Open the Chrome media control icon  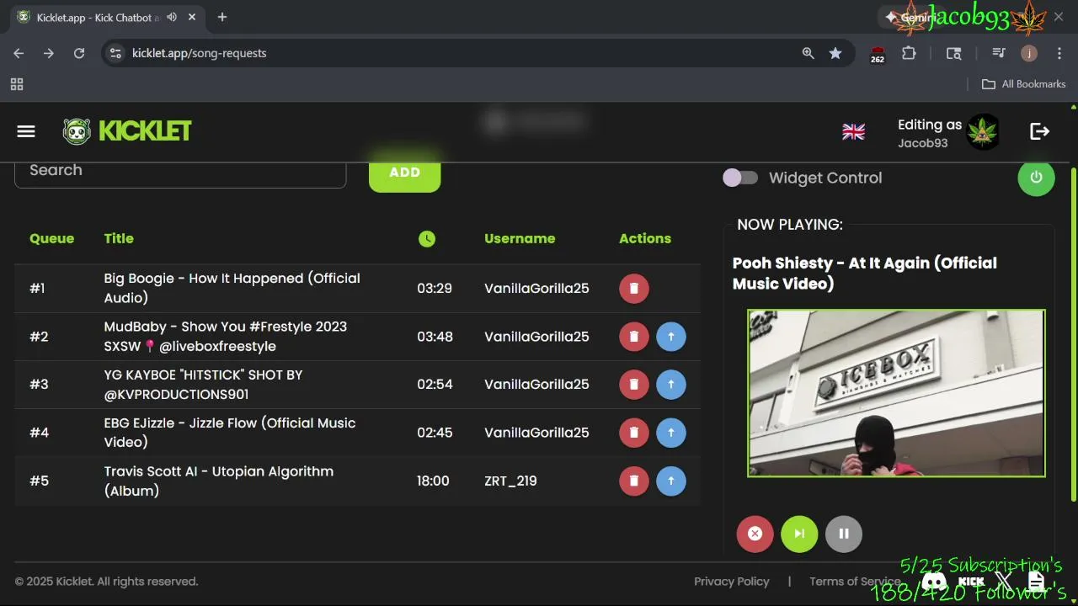[999, 53]
